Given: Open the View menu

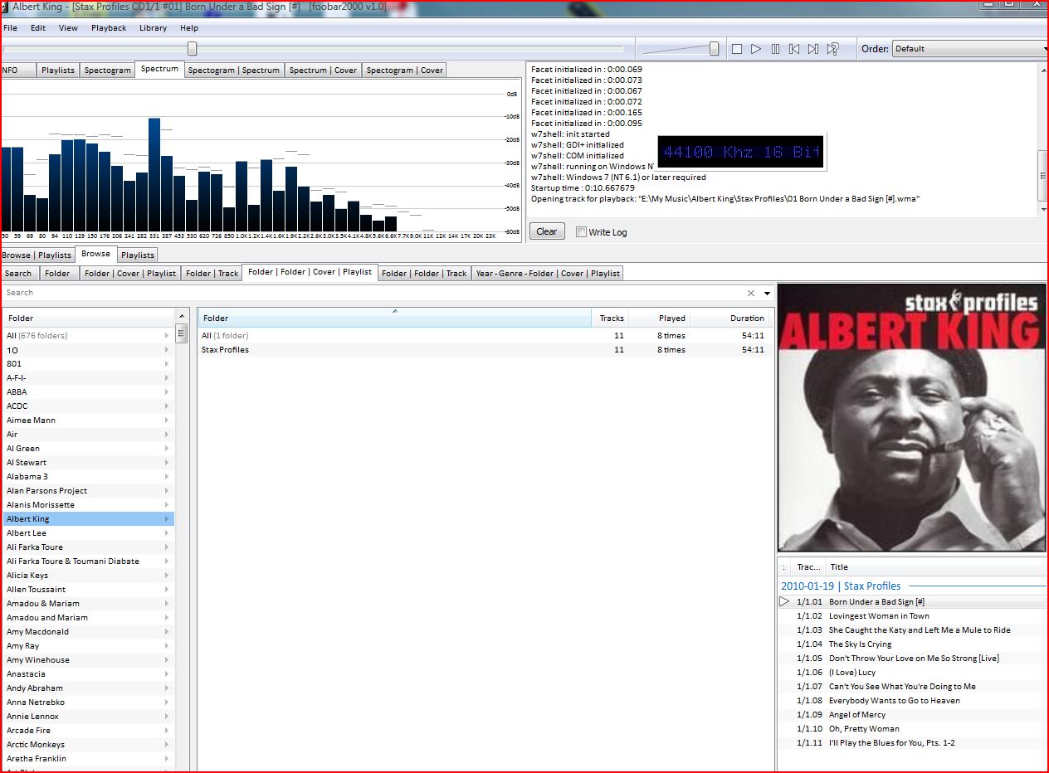Looking at the screenshot, I should pyautogui.click(x=68, y=28).
